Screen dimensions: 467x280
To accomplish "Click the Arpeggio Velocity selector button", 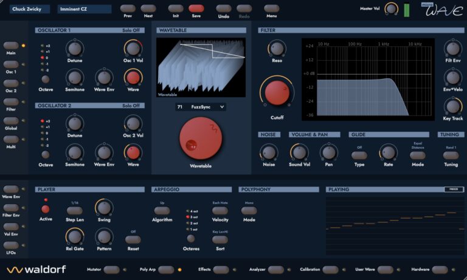I will 220,211.
